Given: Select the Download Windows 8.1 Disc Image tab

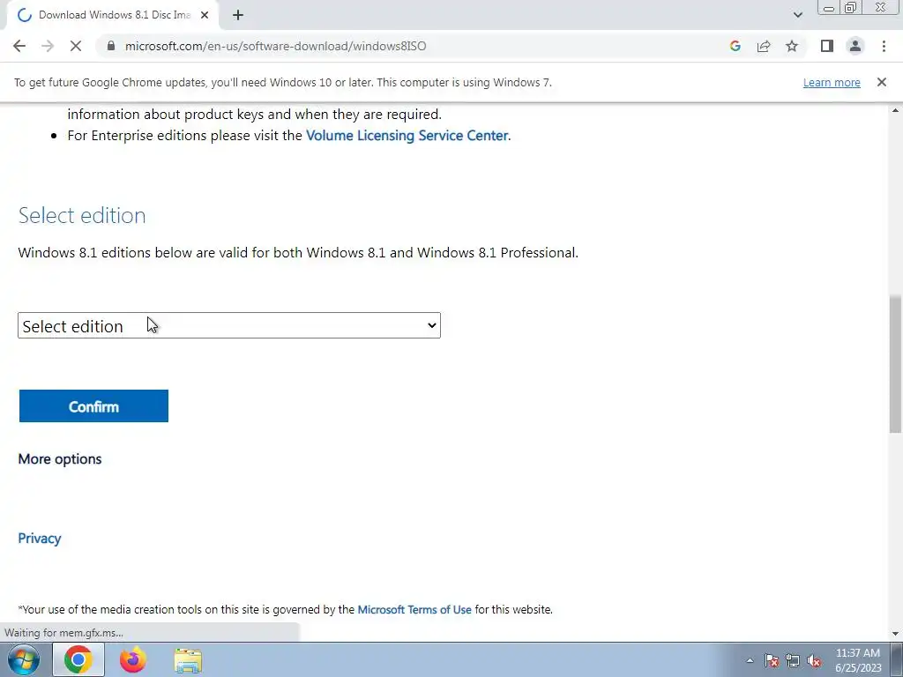Looking at the screenshot, I should [113, 15].
